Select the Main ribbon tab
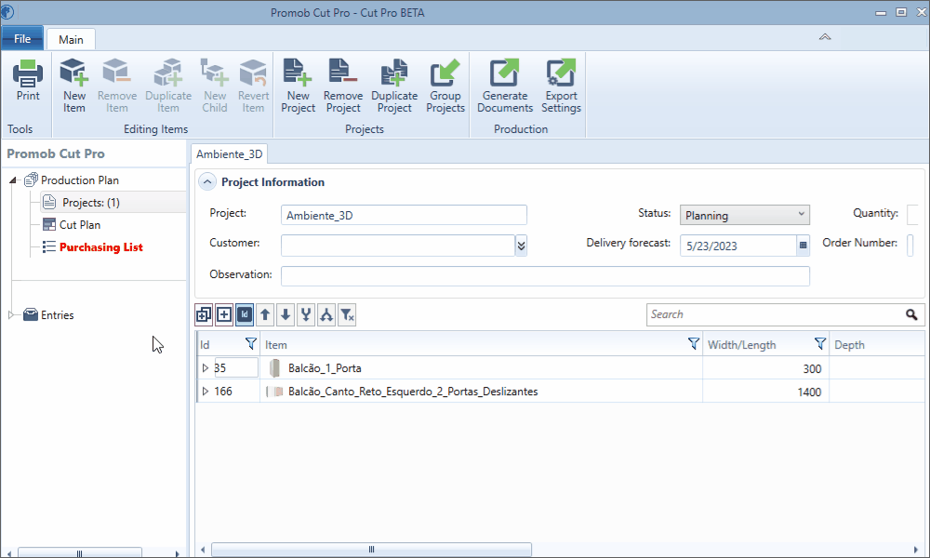Image resolution: width=930 pixels, height=558 pixels. [x=71, y=40]
